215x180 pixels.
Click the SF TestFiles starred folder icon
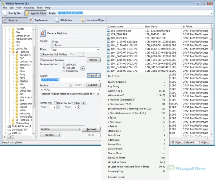click(x=13, y=52)
